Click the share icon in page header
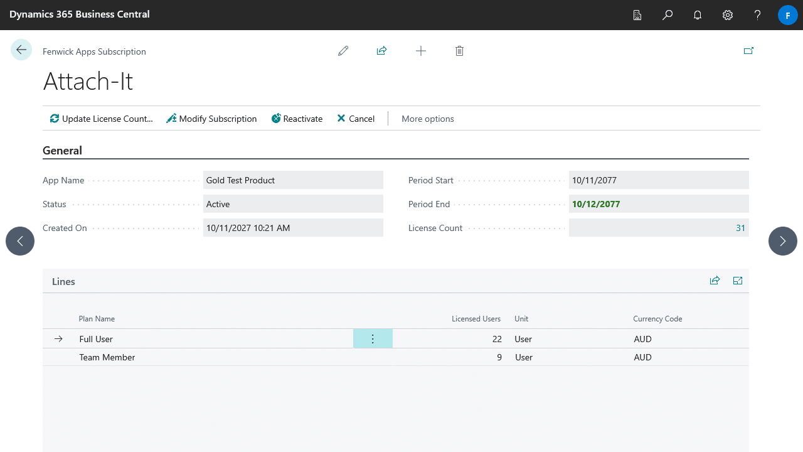This screenshot has height=452, width=803. click(381, 51)
